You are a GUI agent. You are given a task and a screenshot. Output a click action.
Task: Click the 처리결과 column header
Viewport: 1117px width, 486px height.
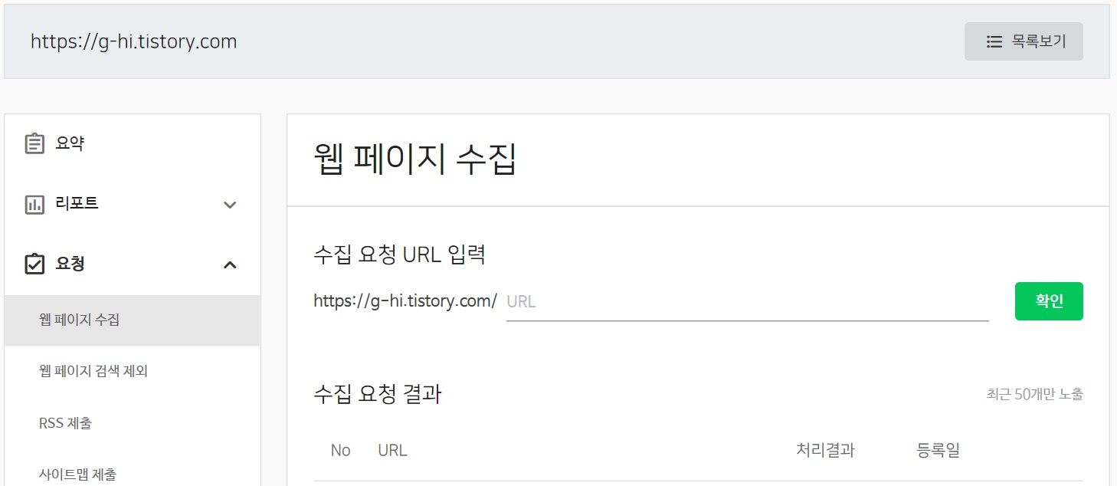824,450
